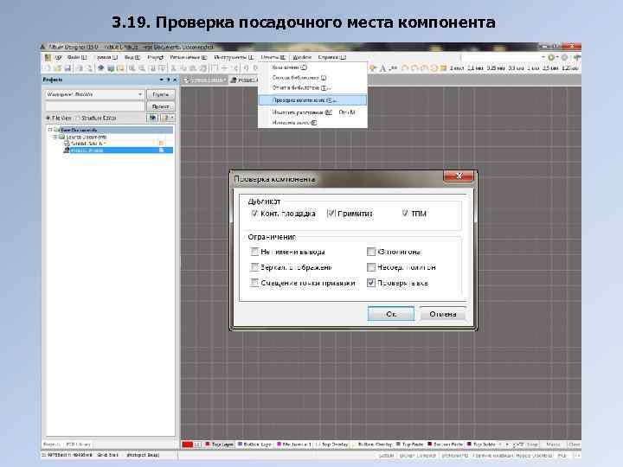Open the Project menu
Screen dimensions: 623x467
[156, 58]
